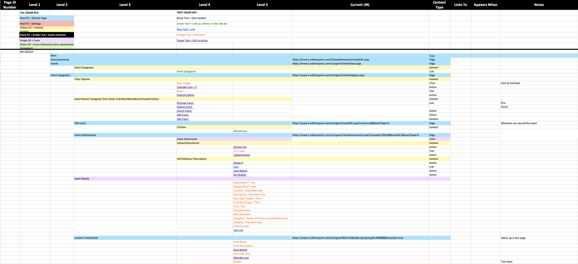This screenshot has height=264, width=578.
Task: Click the 'Submitt button' link
Action: click(x=185, y=95)
